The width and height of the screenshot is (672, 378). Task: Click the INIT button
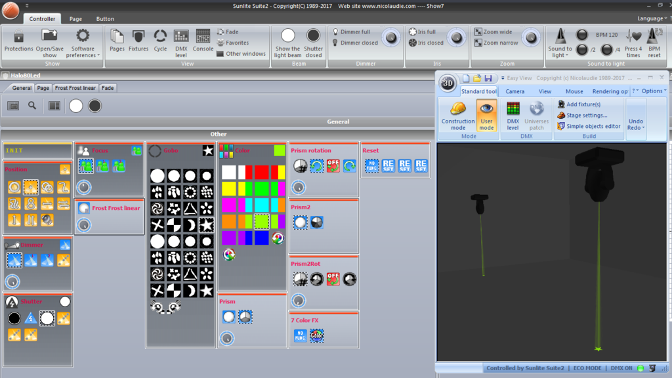[37, 150]
